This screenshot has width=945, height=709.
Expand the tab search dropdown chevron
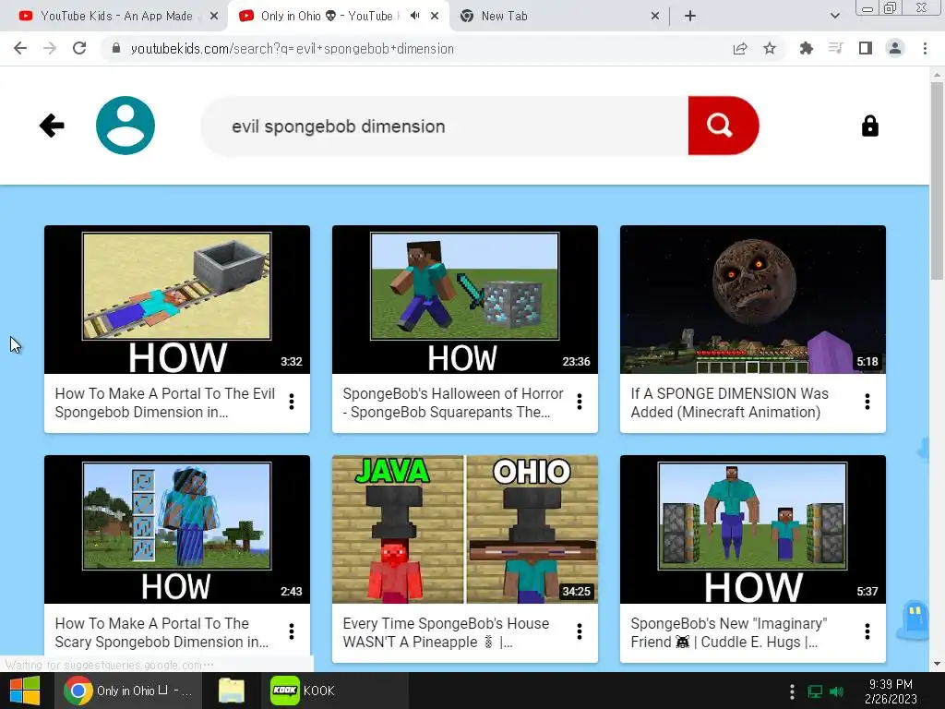[834, 17]
